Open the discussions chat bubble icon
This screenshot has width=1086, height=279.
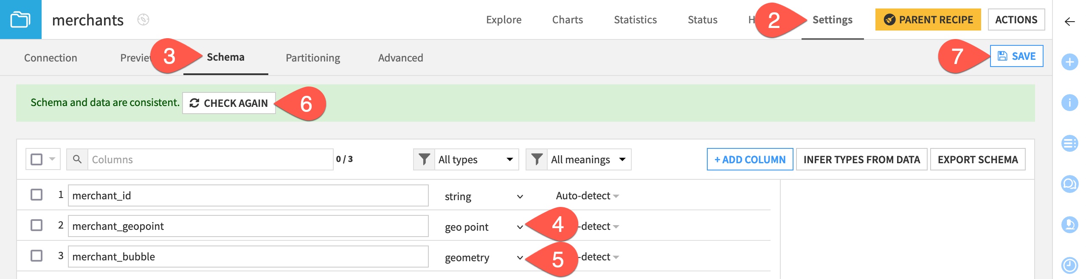coord(1069,184)
